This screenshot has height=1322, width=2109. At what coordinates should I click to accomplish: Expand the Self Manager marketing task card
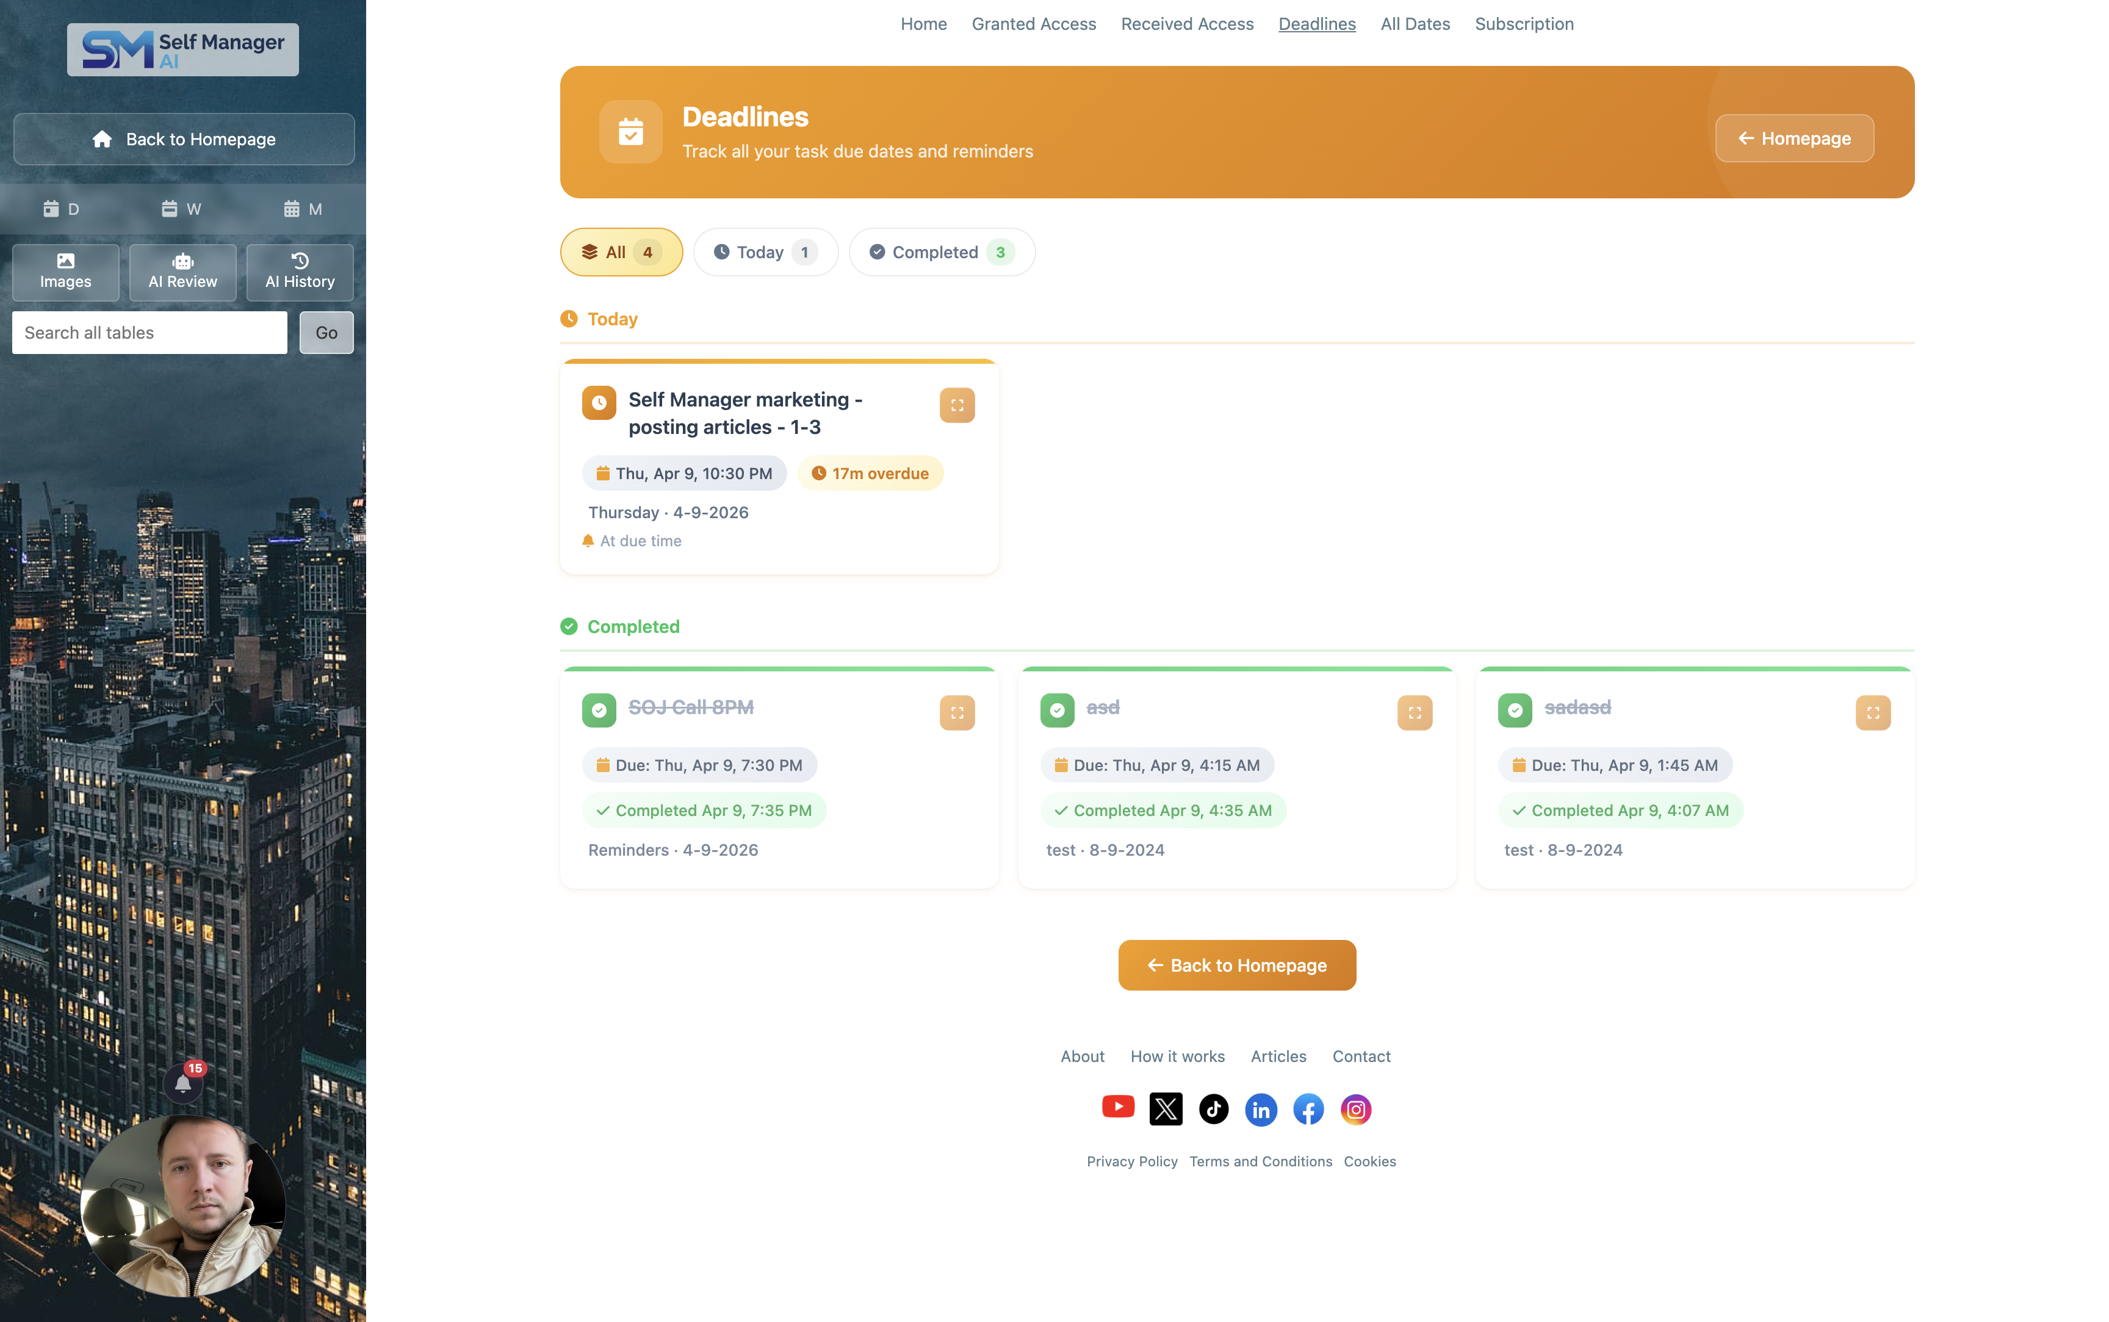click(957, 405)
